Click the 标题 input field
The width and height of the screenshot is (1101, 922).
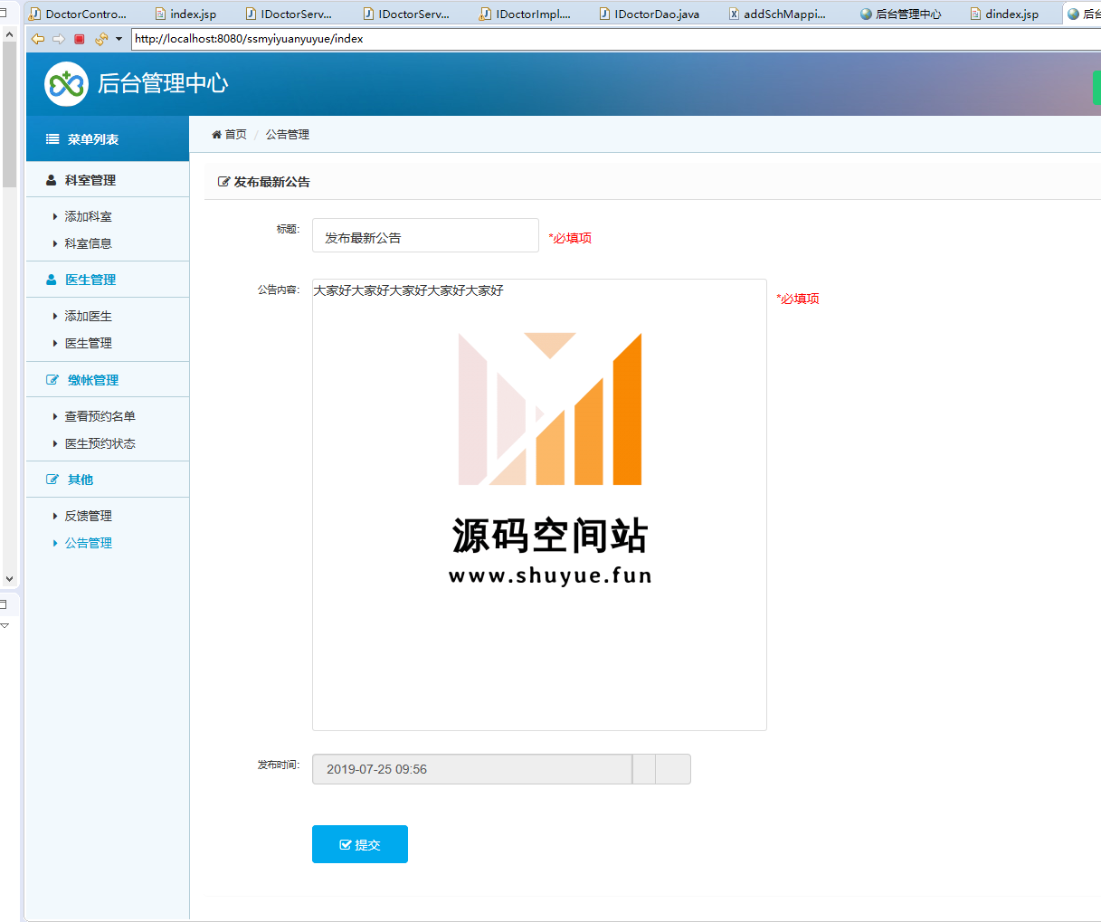pyautogui.click(x=425, y=235)
